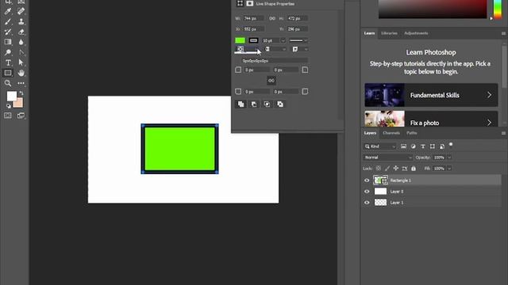Screen dimensions: 508x285
Task: Reset to default foreground and background colors
Action: (9, 106)
